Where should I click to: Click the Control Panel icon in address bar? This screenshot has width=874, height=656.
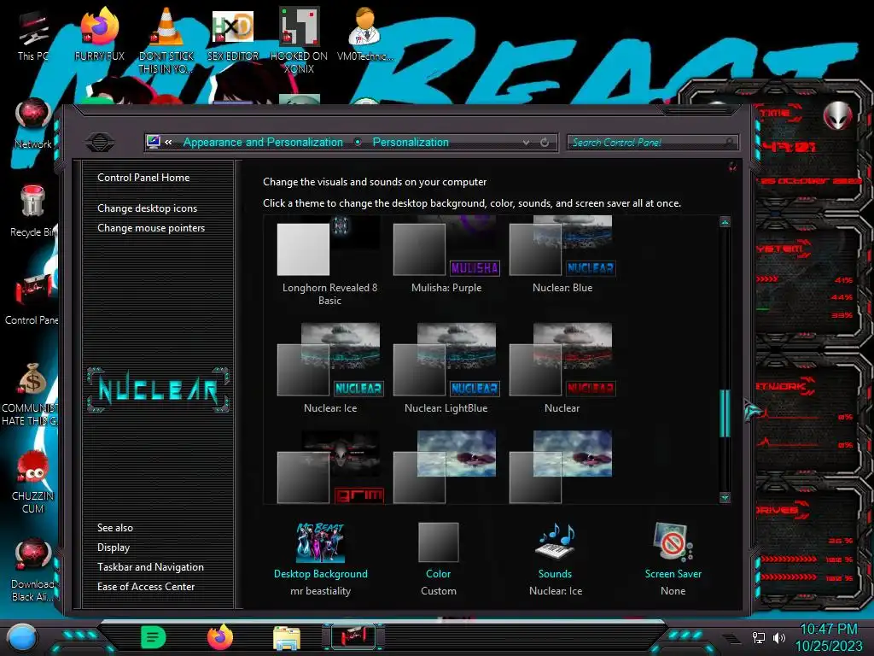[x=154, y=142]
